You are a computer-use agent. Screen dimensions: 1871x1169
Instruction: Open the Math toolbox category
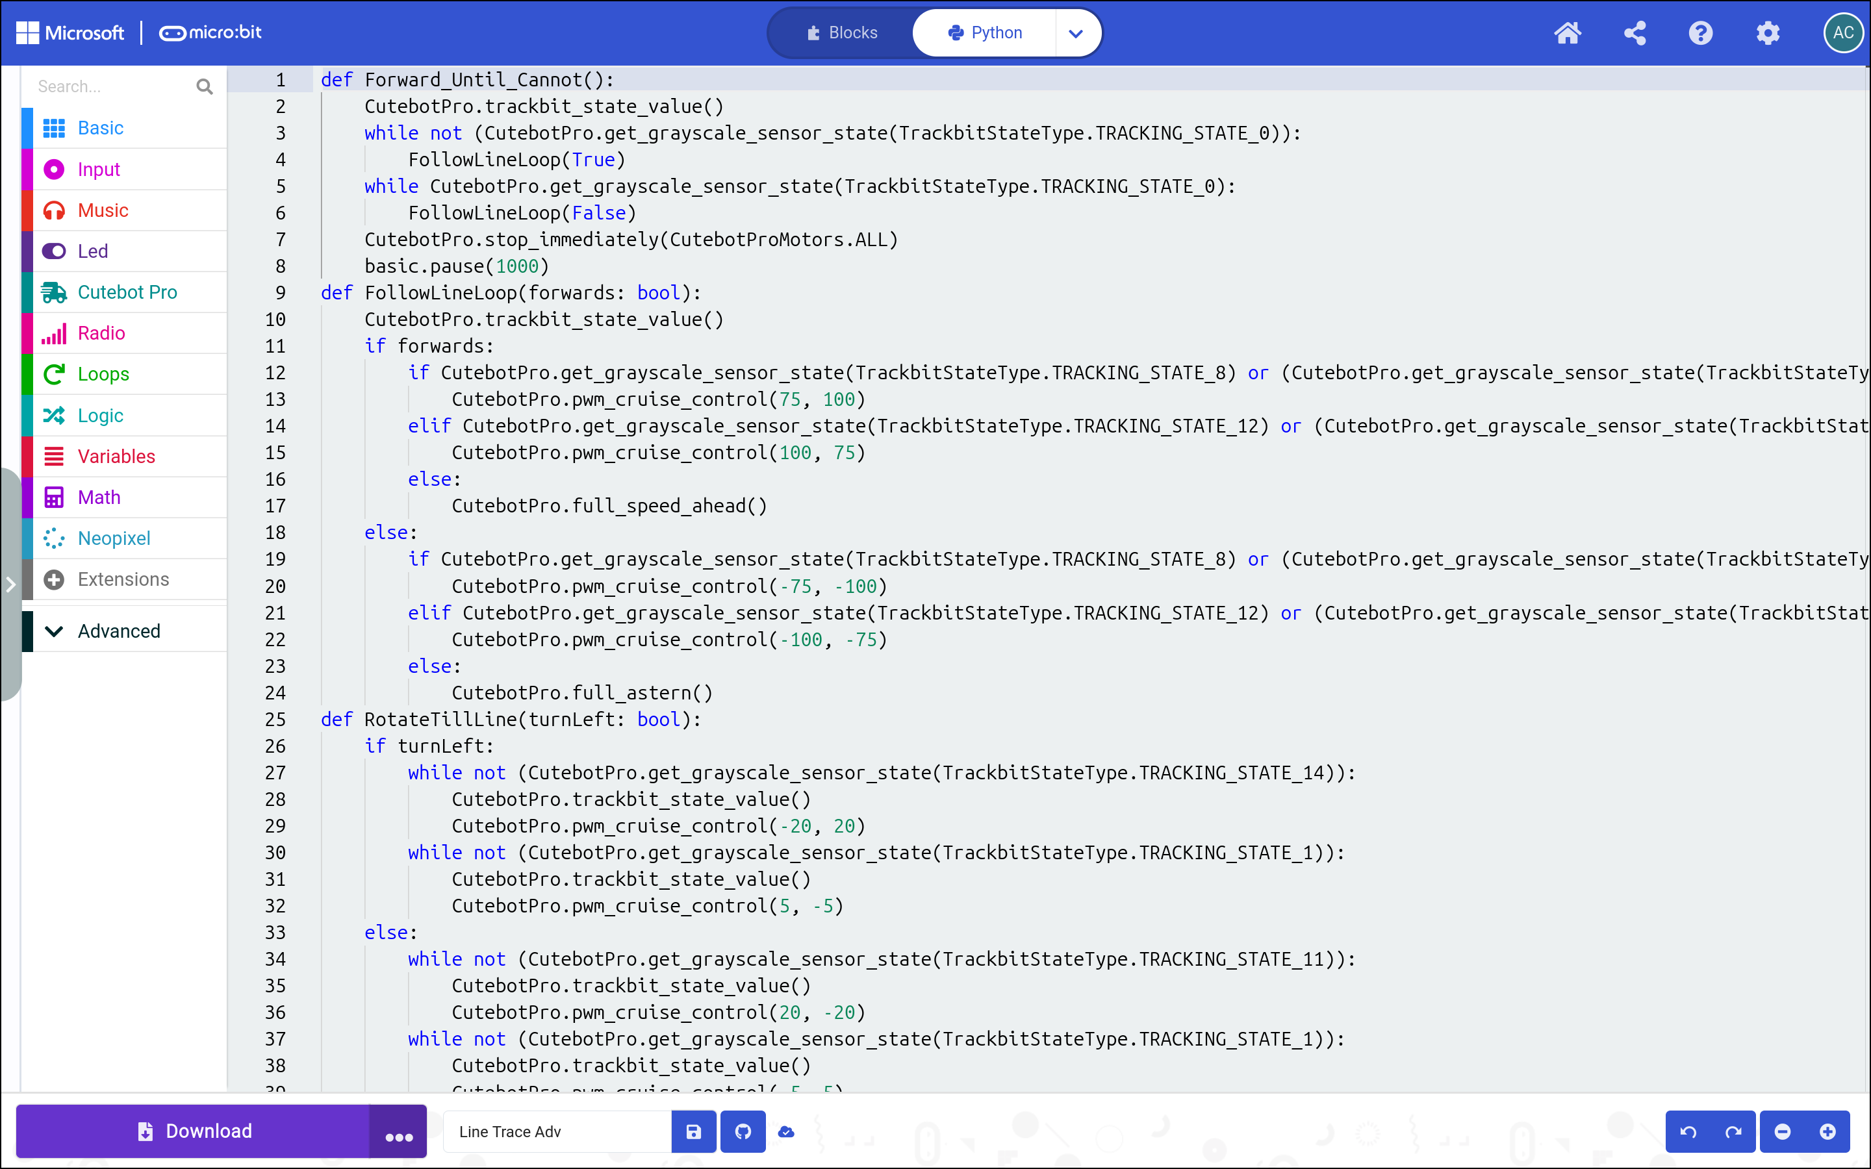pos(123,497)
